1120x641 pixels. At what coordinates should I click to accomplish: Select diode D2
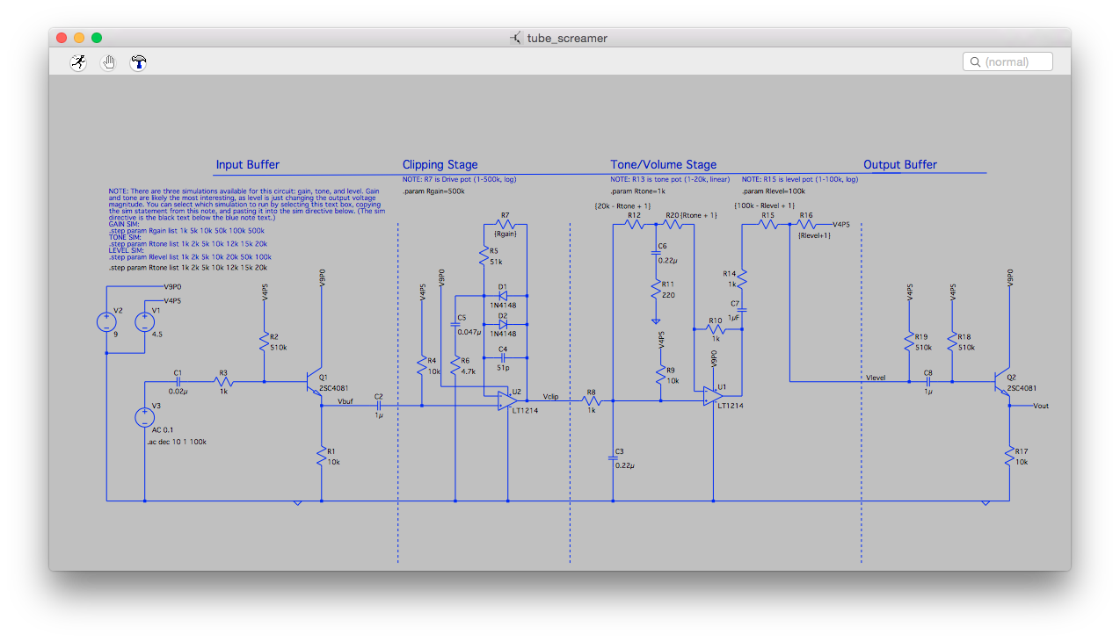(505, 323)
